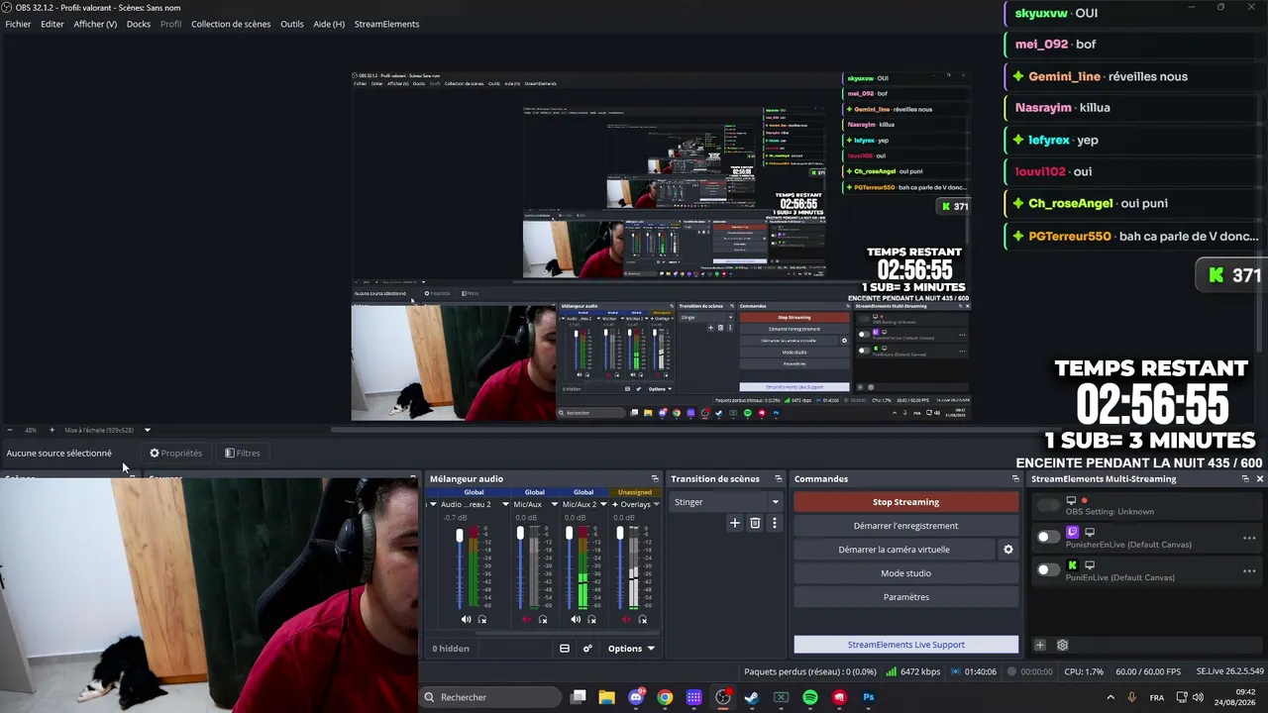
Task: Open StreamElements Multi-Streaming settings gear
Action: pos(1063,645)
